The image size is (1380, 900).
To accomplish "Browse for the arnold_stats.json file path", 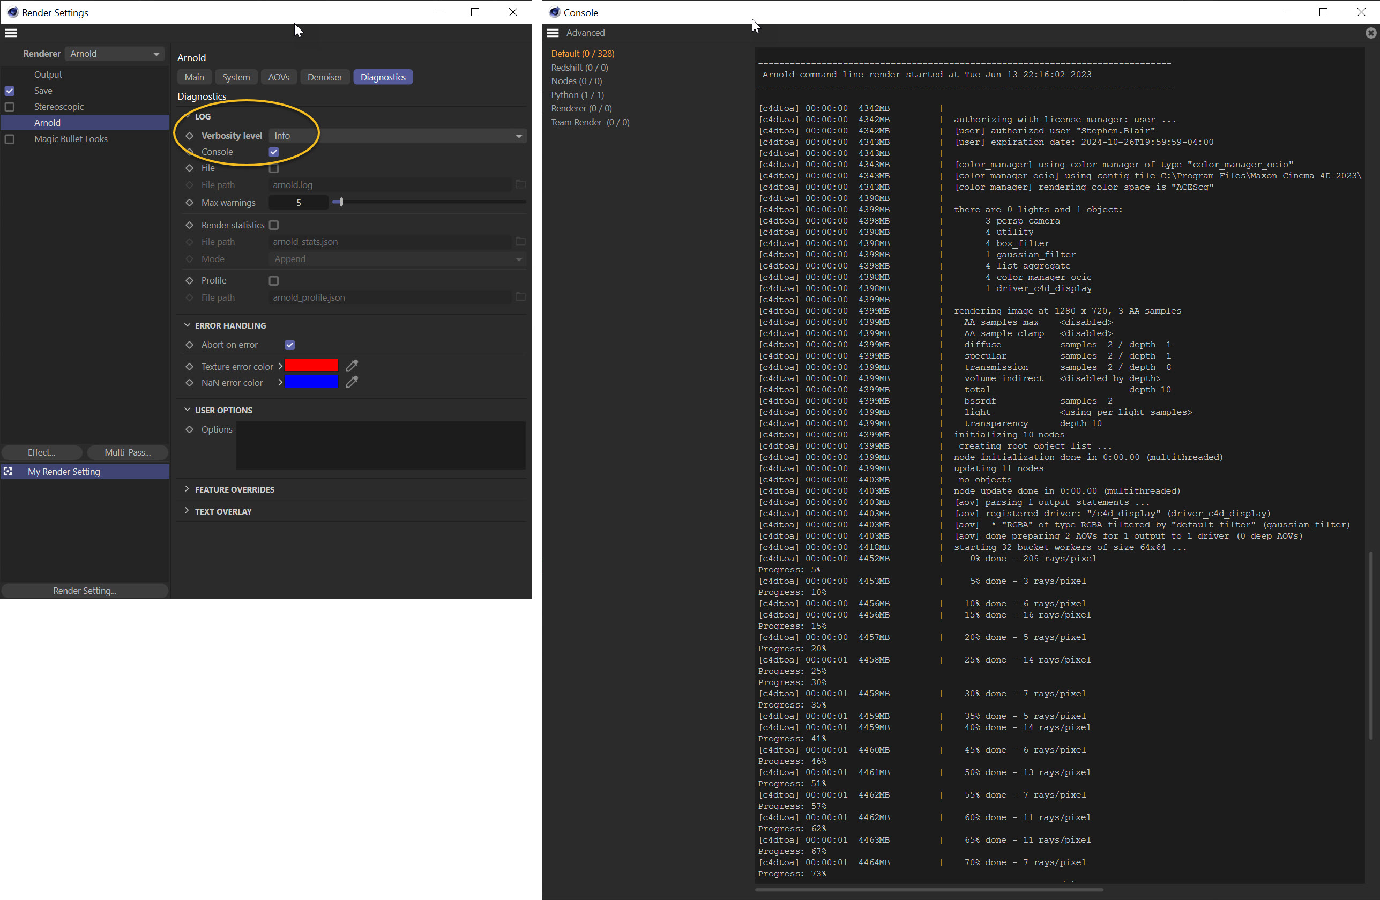I will pyautogui.click(x=519, y=241).
